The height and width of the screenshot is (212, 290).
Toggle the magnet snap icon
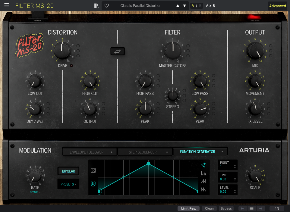point(93,184)
